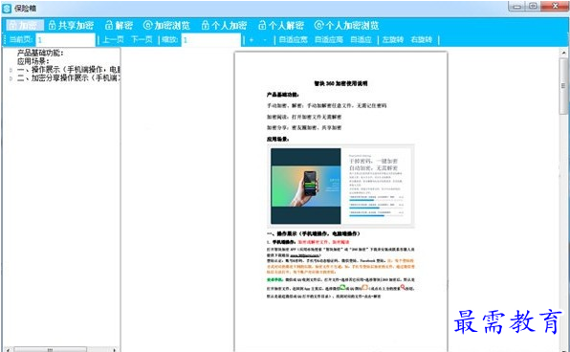Click 自适应宽 fit width
The image size is (570, 352).
coord(293,39)
